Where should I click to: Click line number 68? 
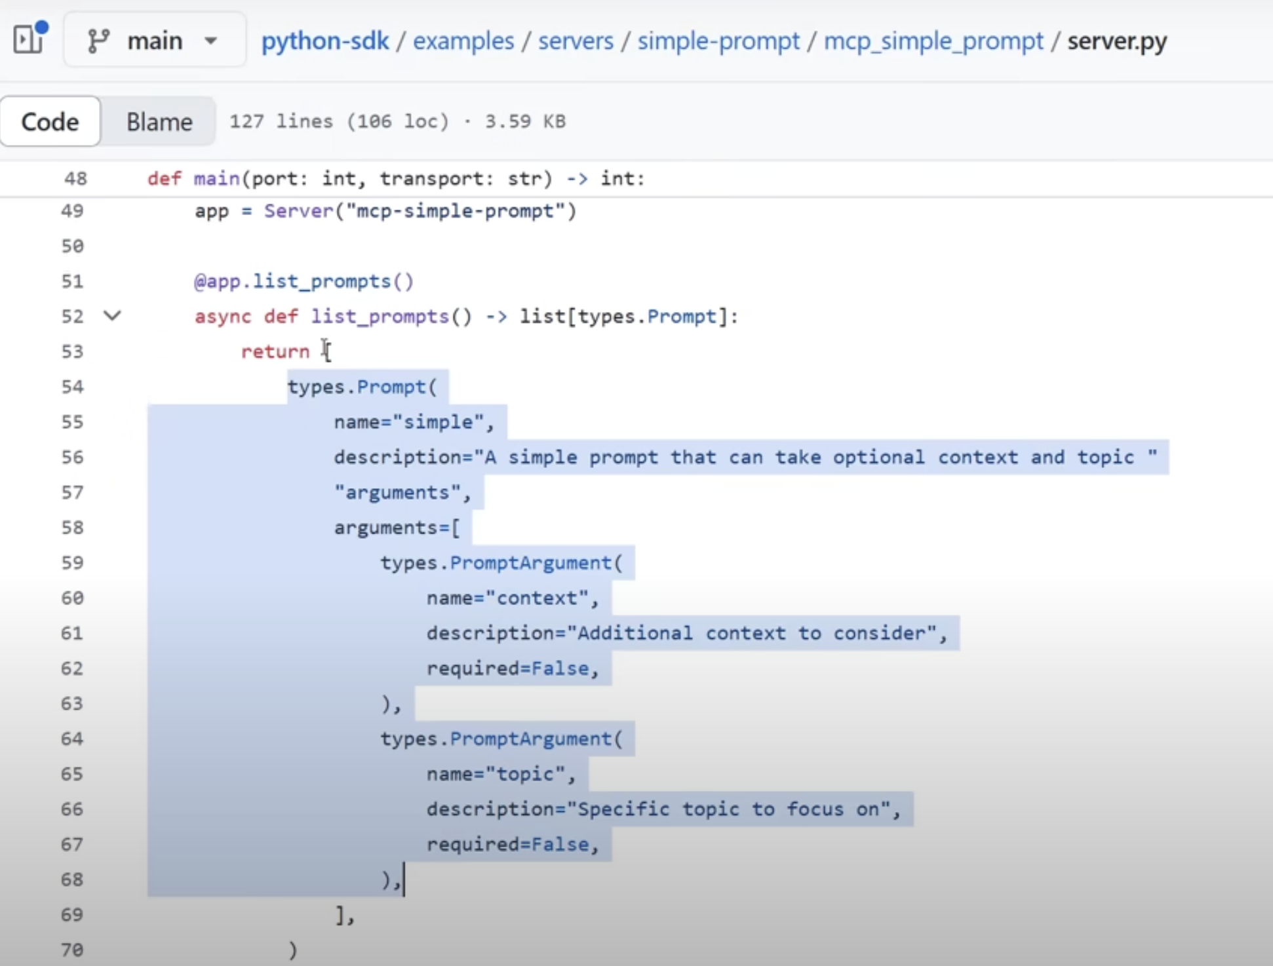[72, 879]
